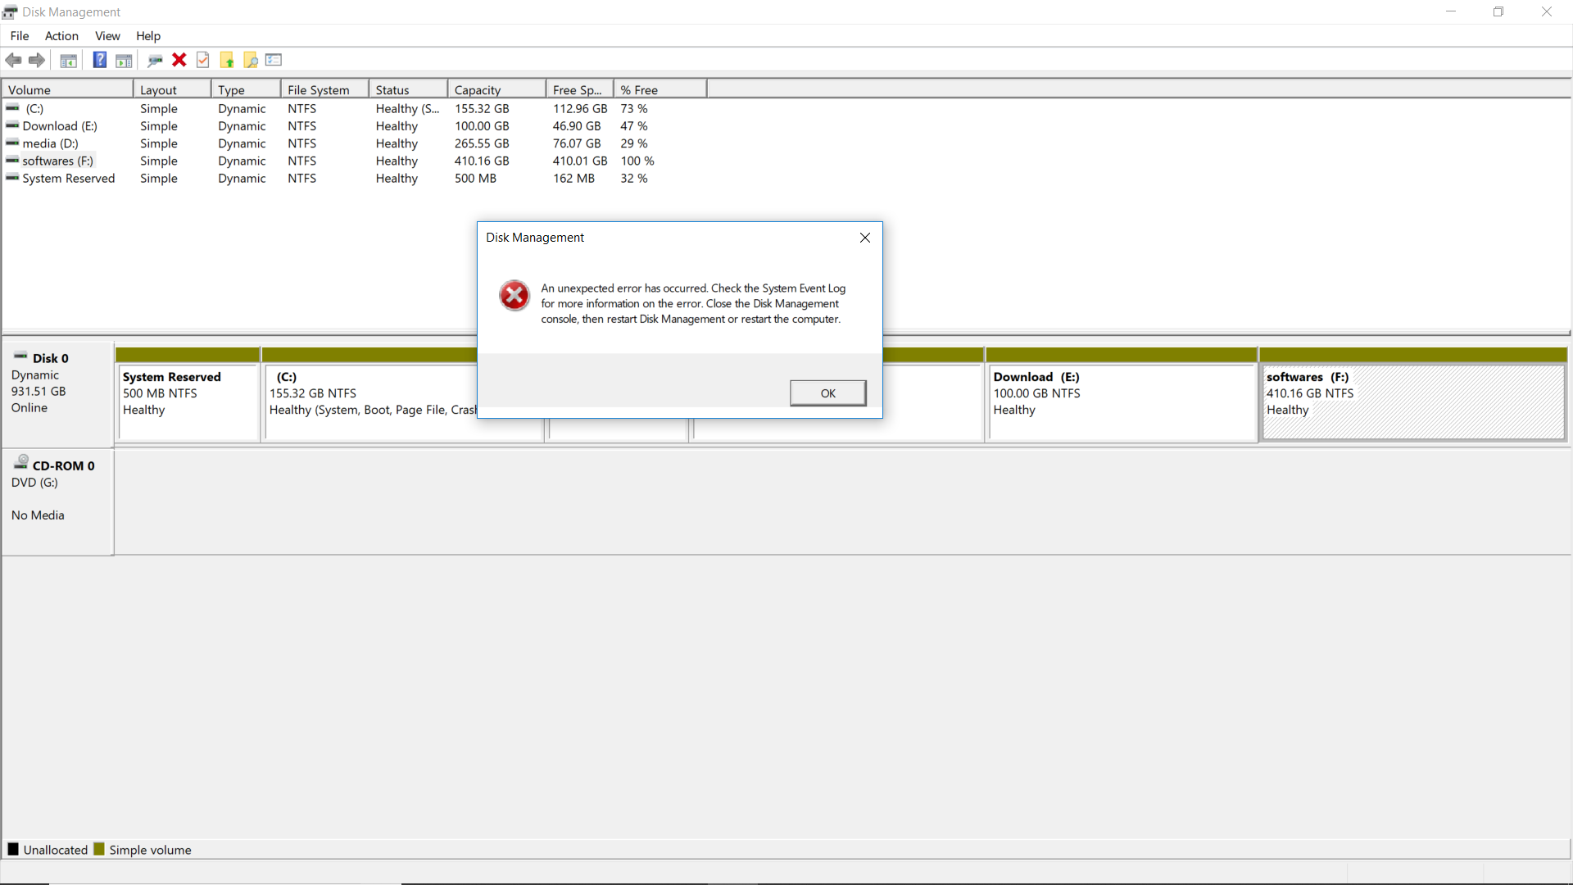Select the (C:) volume row name

tap(34, 108)
